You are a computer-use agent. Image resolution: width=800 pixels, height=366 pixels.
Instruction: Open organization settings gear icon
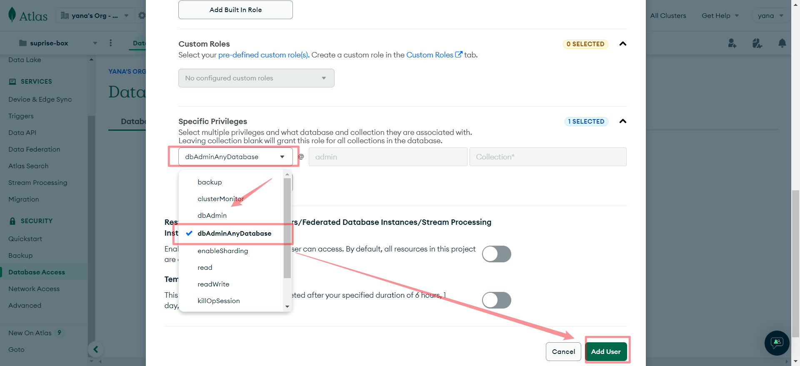point(142,16)
